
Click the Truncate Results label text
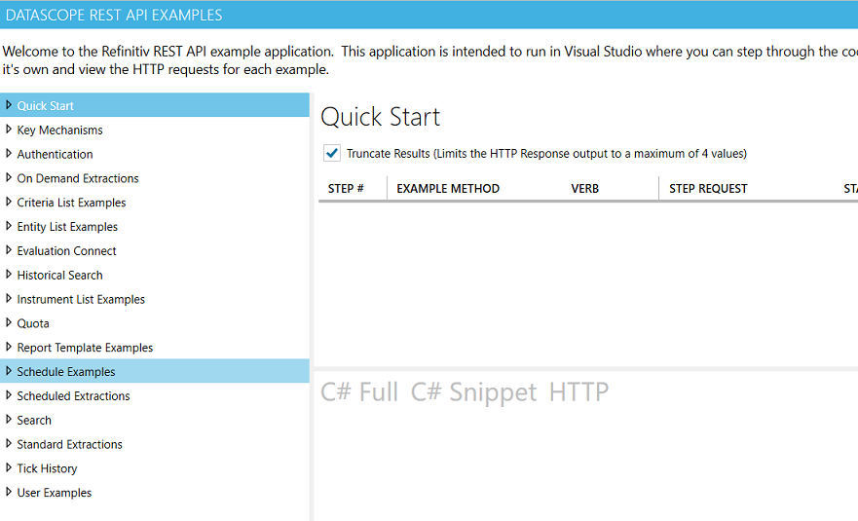tap(546, 154)
